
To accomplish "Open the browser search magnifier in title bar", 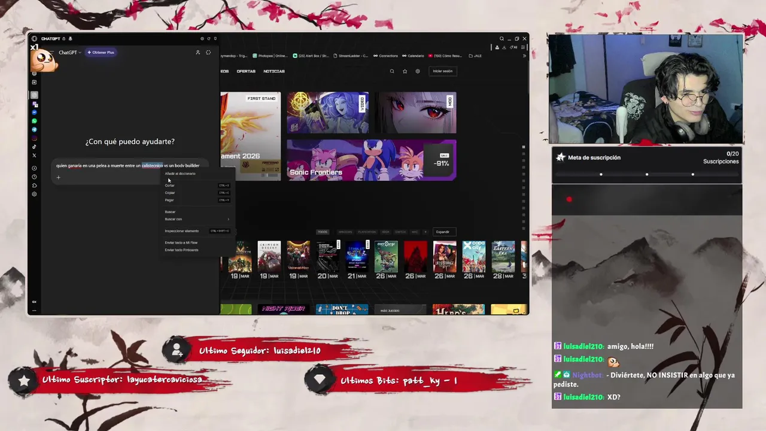I will coord(502,38).
